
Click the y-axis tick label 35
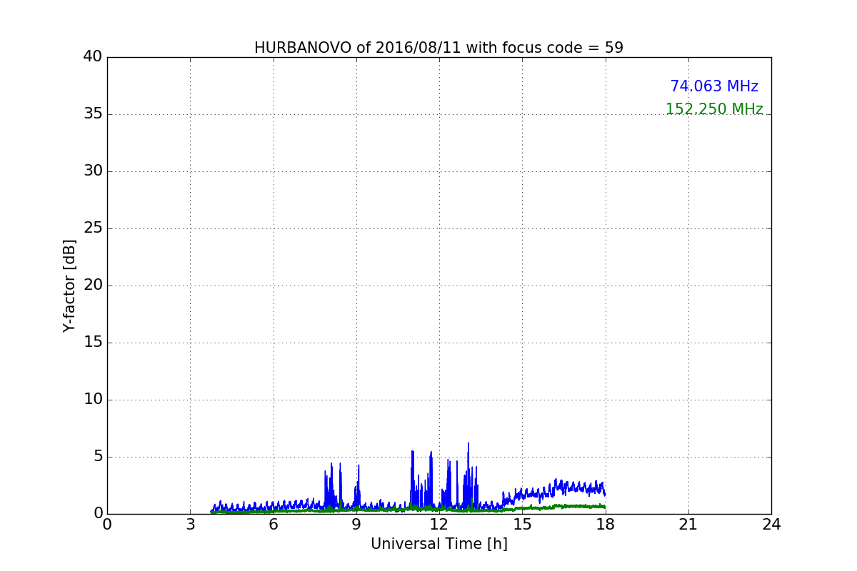tap(93, 114)
